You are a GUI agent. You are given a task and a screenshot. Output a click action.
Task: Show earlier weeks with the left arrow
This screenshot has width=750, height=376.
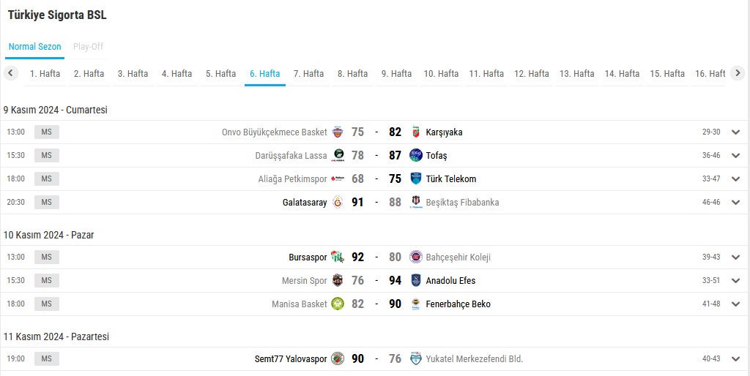point(10,73)
